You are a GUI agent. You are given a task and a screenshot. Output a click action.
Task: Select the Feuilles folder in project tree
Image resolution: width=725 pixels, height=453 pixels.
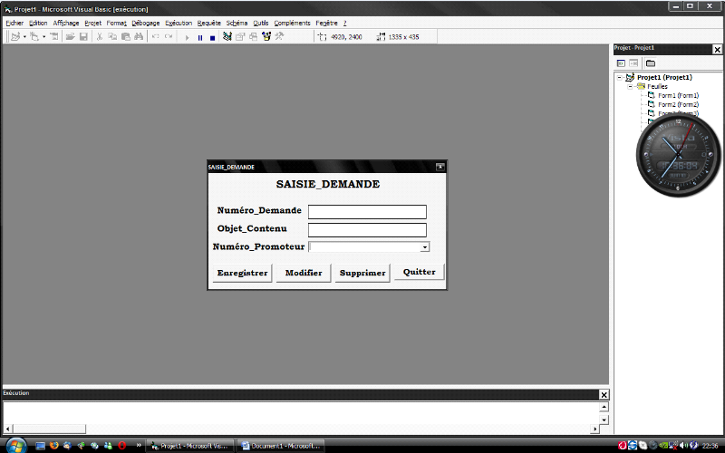tap(657, 86)
